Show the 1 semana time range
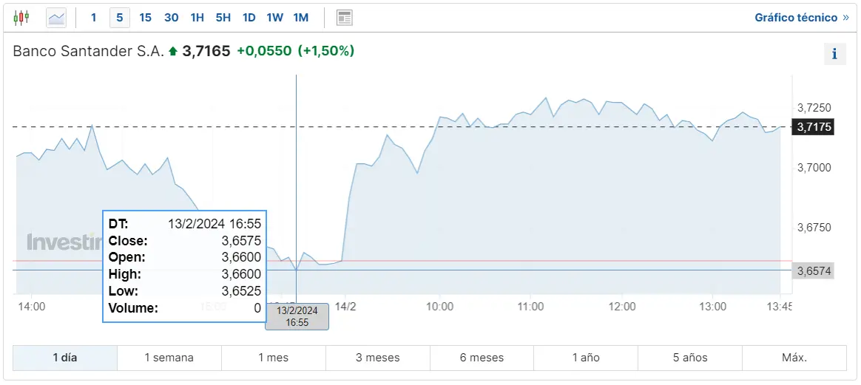 click(169, 358)
